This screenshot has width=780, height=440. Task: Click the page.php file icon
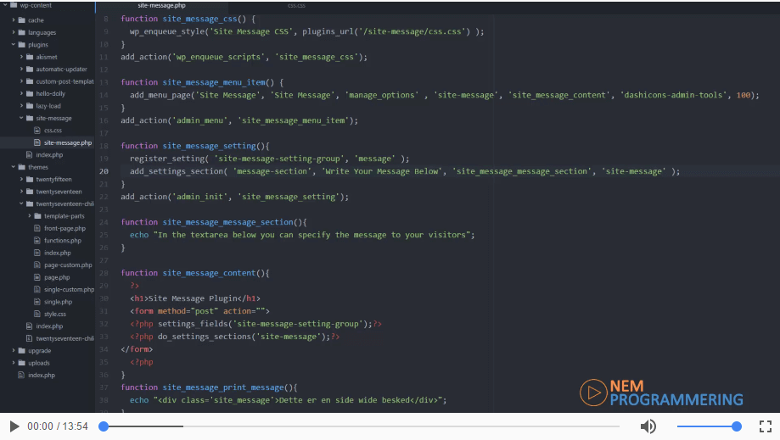[37, 277]
